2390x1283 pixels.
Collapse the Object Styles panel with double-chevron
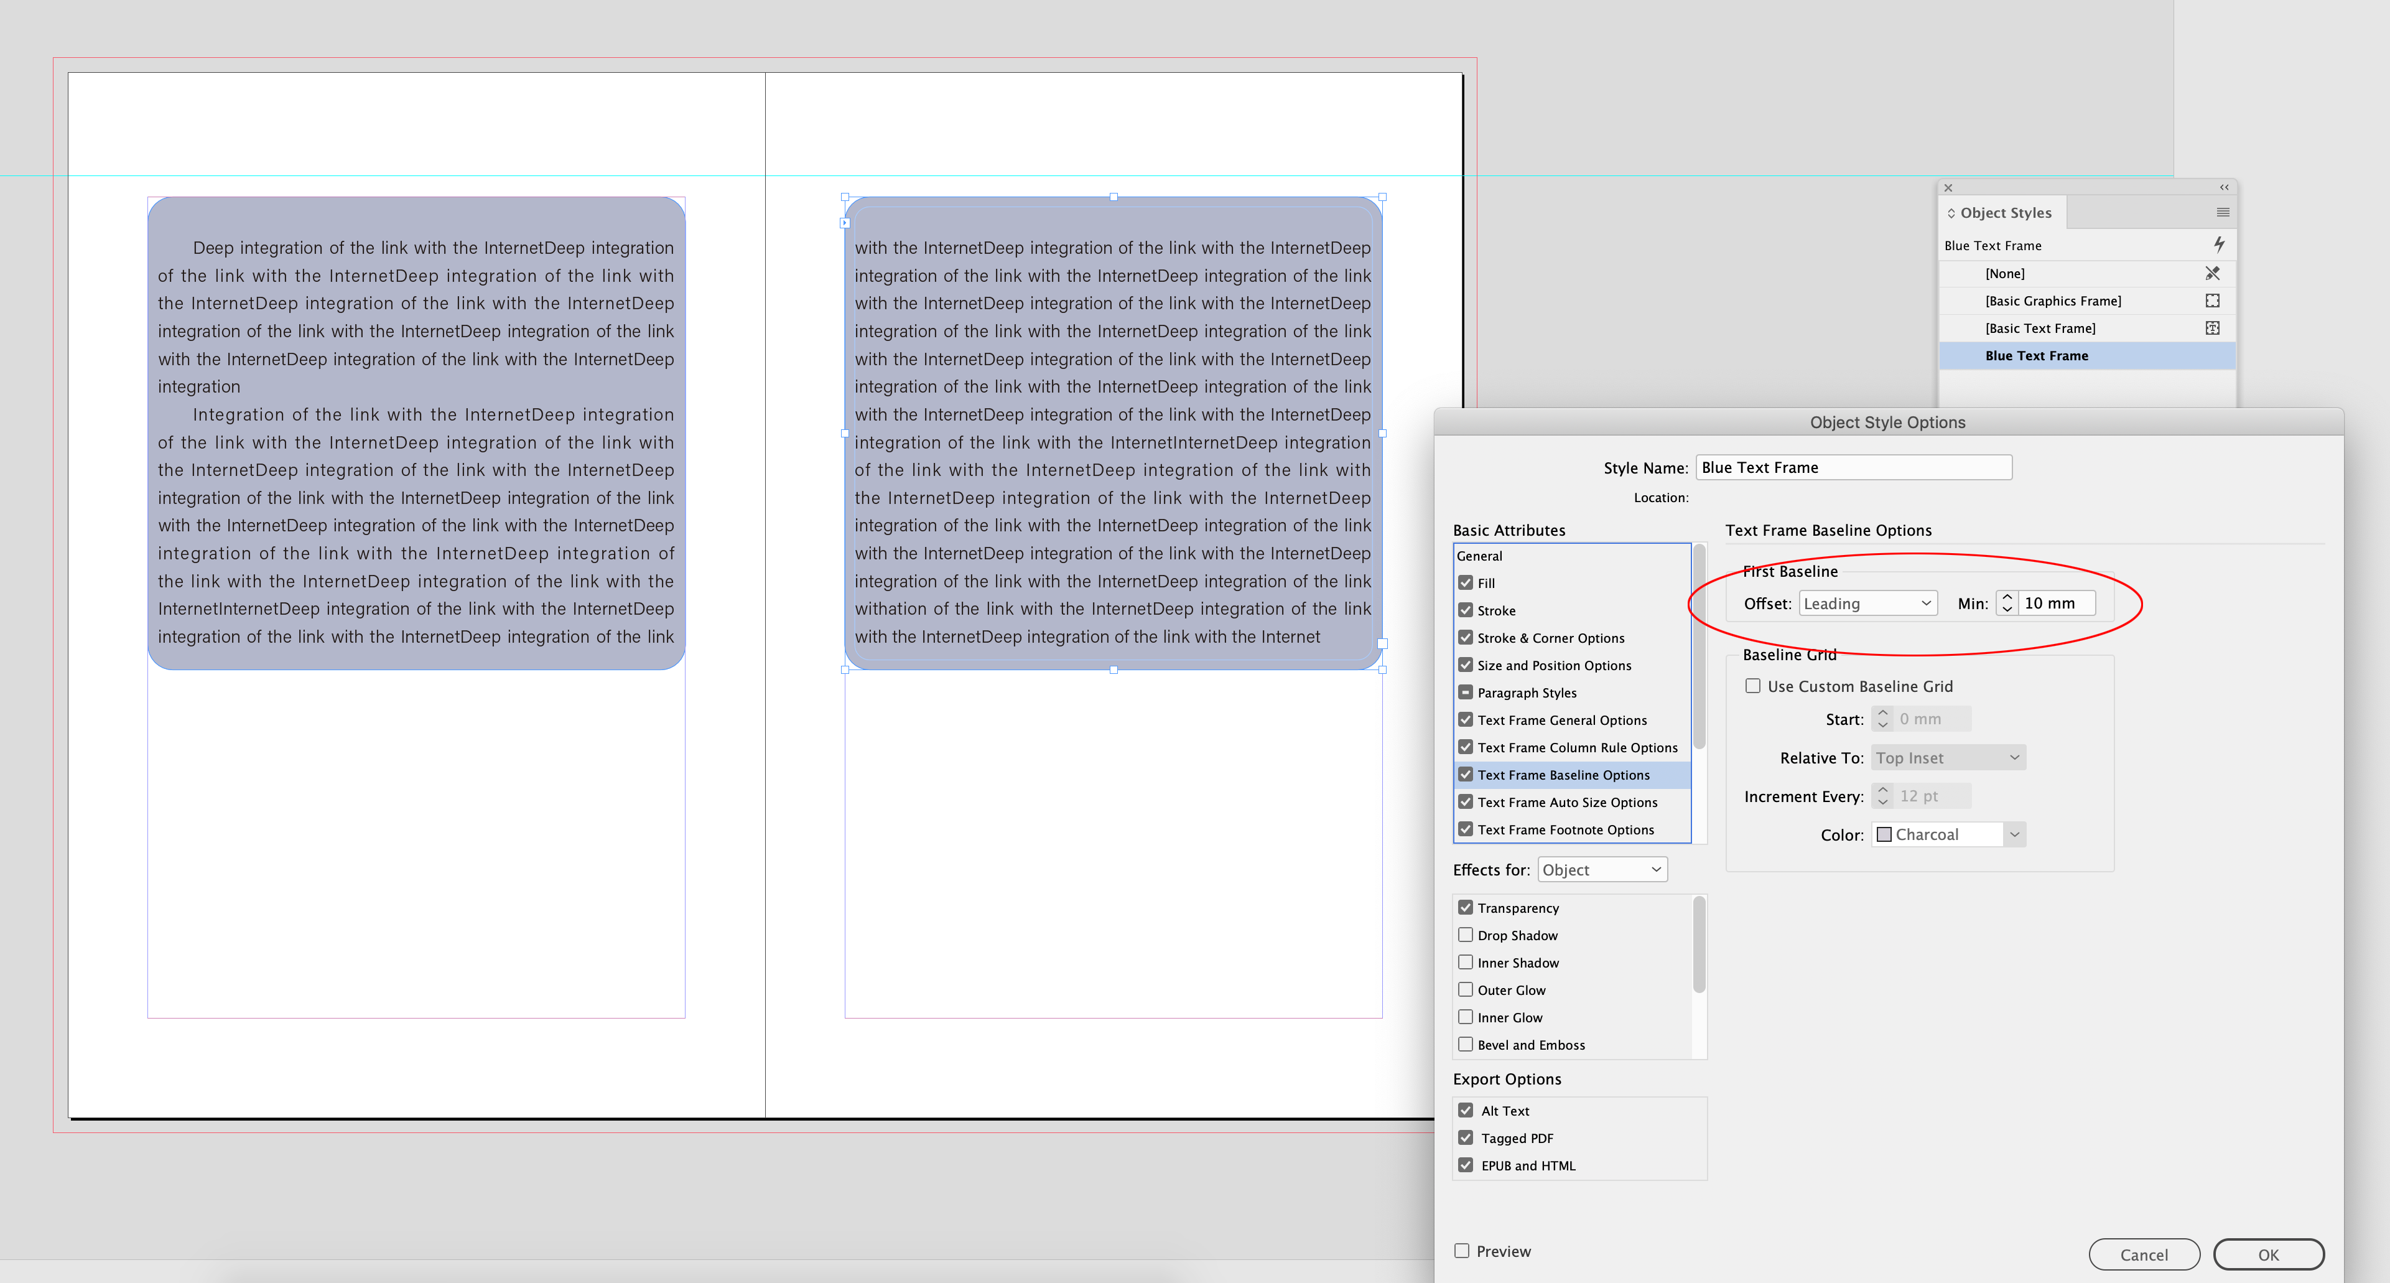pos(2224,187)
